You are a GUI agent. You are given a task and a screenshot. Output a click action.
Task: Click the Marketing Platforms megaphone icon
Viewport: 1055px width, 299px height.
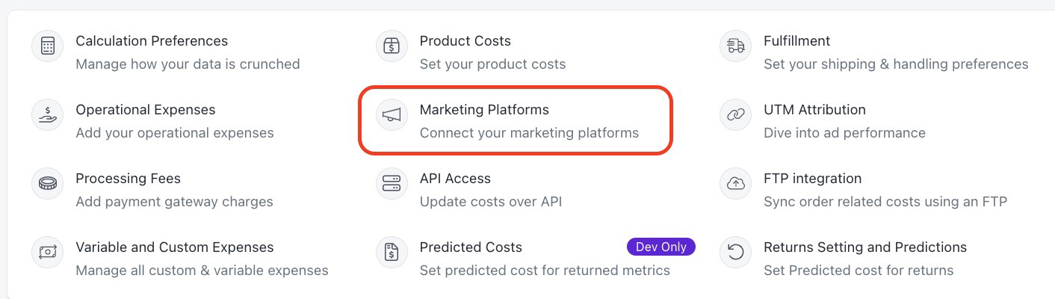(x=392, y=115)
